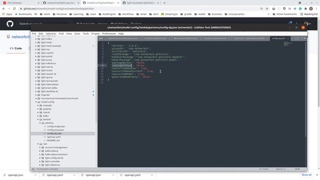Click Sublime editor vertical scrollbar
Screen dimensions: 320x180
(305, 90)
